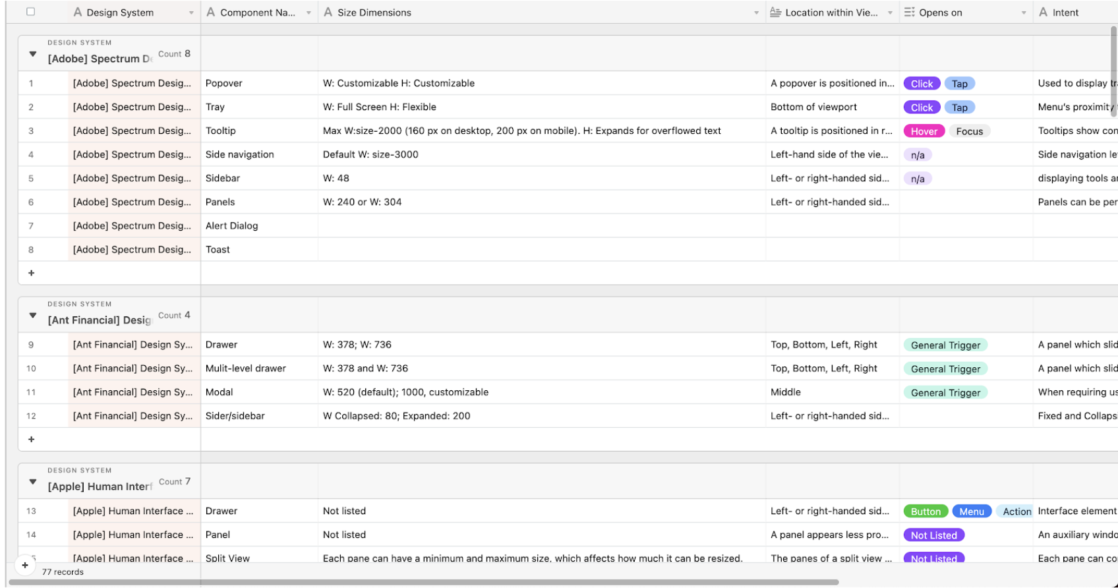Image resolution: width=1118 pixels, height=588 pixels.
Task: Click the Count 4 summary label
Action: pyautogui.click(x=174, y=315)
